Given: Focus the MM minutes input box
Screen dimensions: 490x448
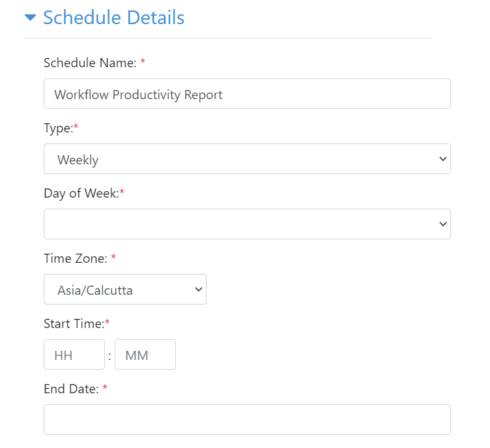Looking at the screenshot, I should pyautogui.click(x=145, y=355).
